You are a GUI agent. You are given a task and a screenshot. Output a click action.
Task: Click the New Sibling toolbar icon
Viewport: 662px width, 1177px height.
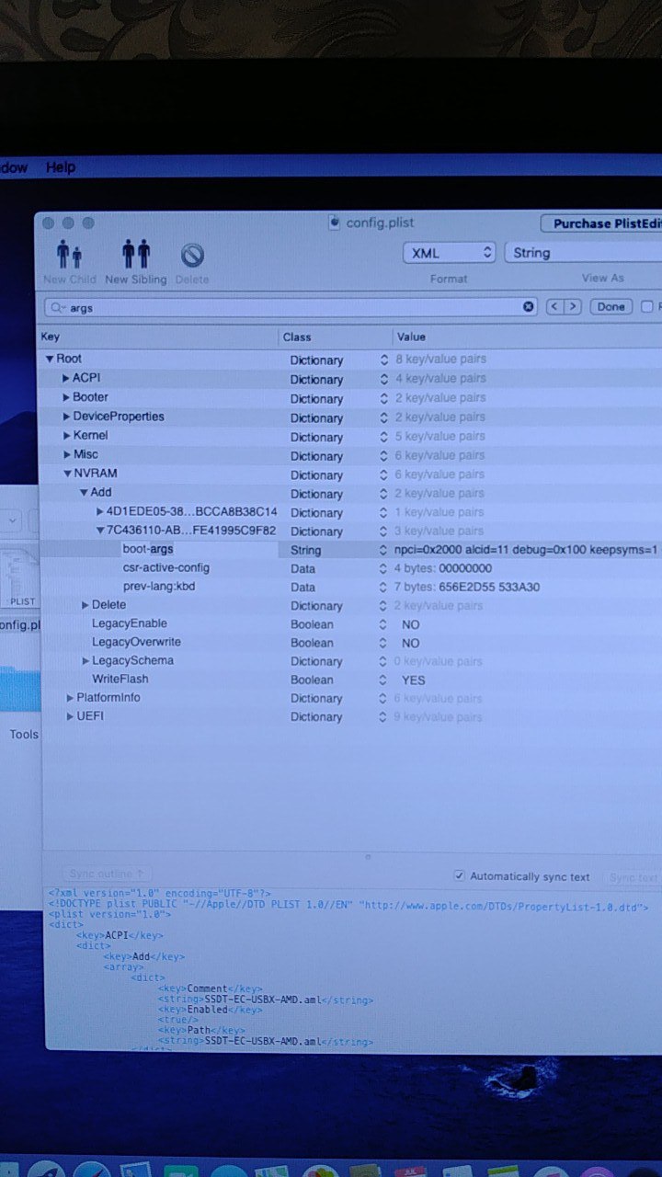point(136,253)
